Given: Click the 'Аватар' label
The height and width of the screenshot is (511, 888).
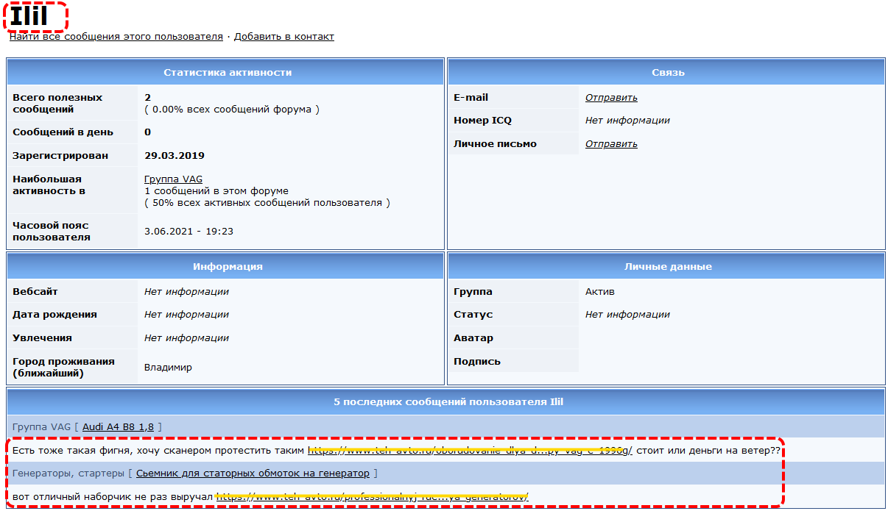Looking at the screenshot, I should [x=473, y=337].
